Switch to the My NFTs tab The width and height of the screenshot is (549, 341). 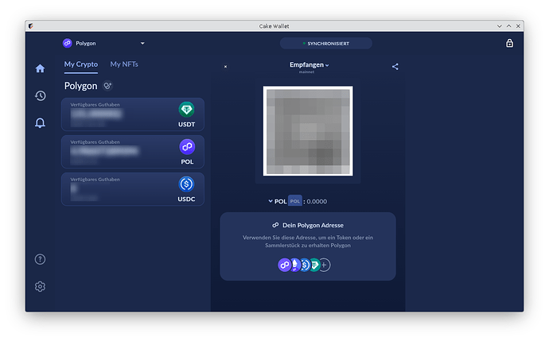tap(124, 64)
